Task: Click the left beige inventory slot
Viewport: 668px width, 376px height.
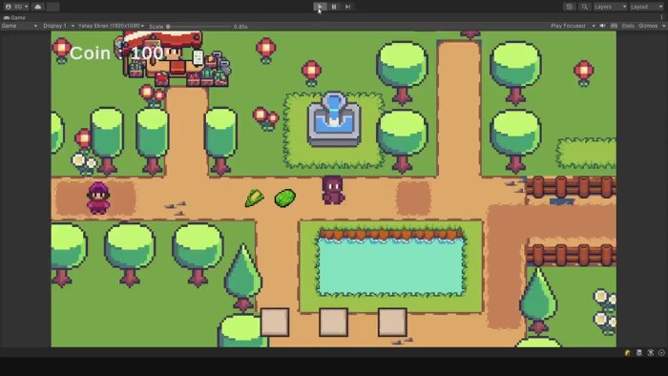Action: click(x=275, y=323)
